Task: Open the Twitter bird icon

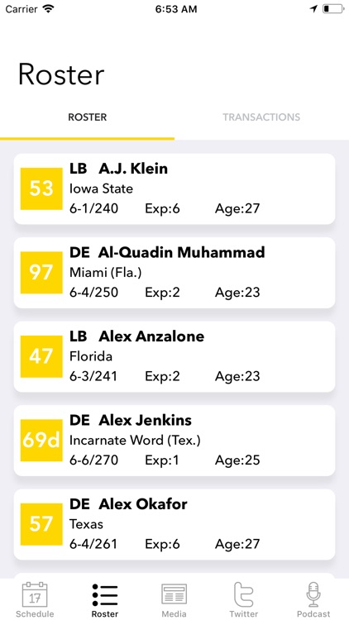Action: pyautogui.click(x=244, y=594)
